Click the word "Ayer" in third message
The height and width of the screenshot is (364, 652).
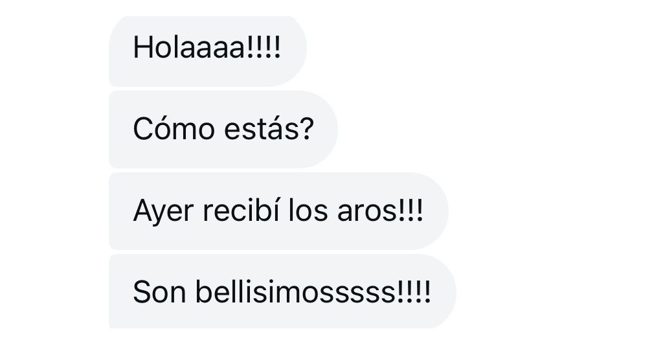click(163, 211)
